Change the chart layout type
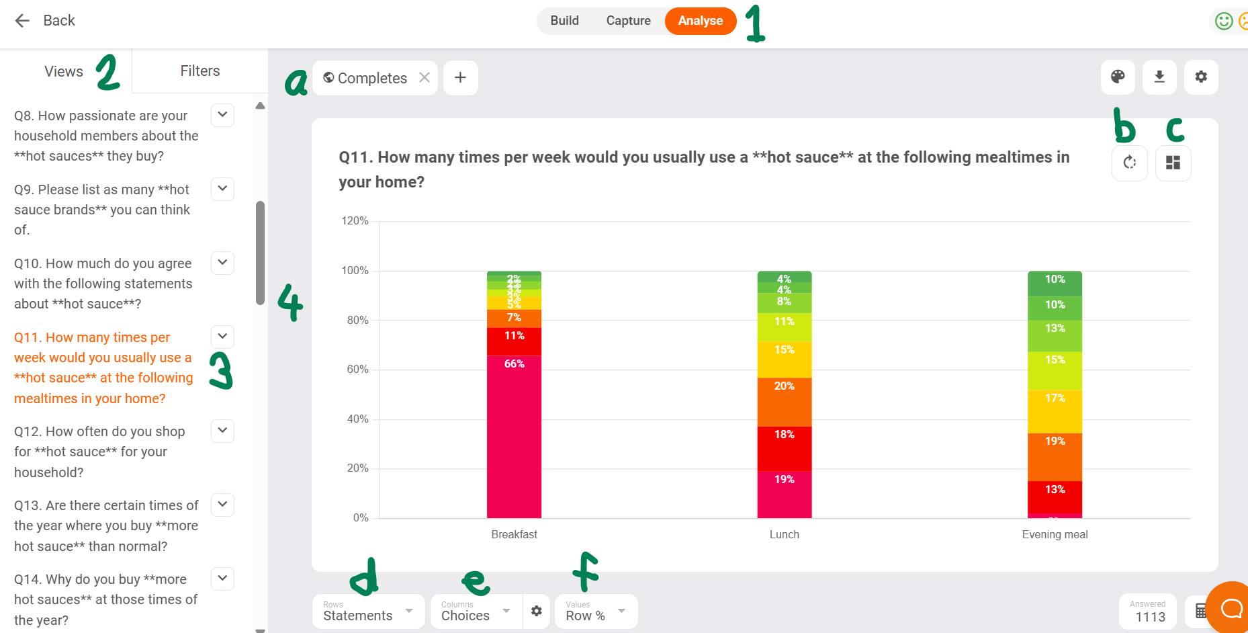Screen dimensions: 1248x633 (x=1173, y=163)
